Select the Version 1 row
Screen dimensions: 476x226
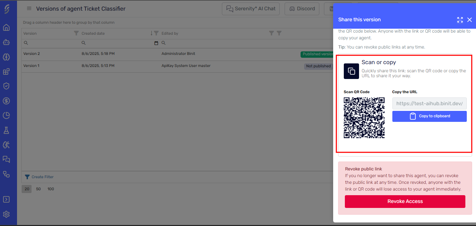click(177, 66)
